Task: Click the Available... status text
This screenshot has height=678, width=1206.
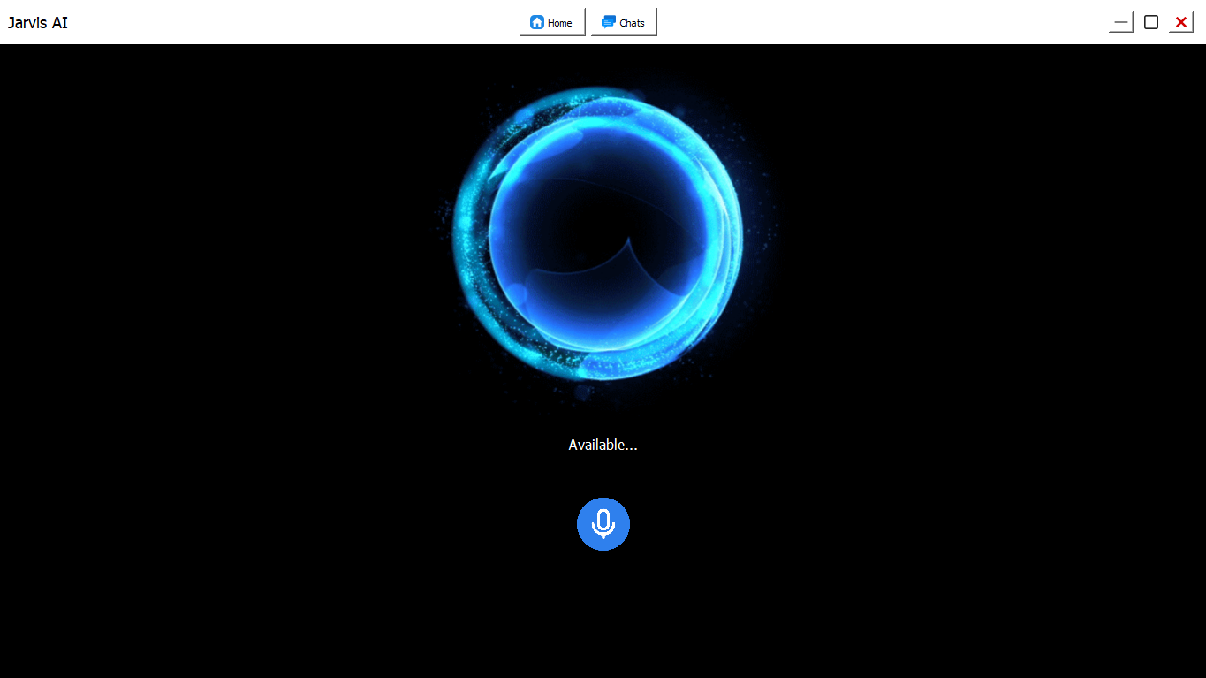Action: click(603, 445)
